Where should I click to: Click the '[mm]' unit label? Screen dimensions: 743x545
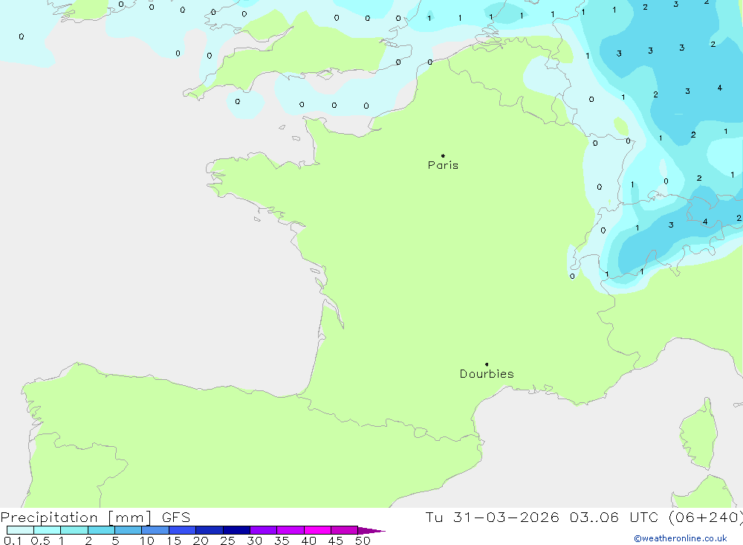tap(130, 517)
